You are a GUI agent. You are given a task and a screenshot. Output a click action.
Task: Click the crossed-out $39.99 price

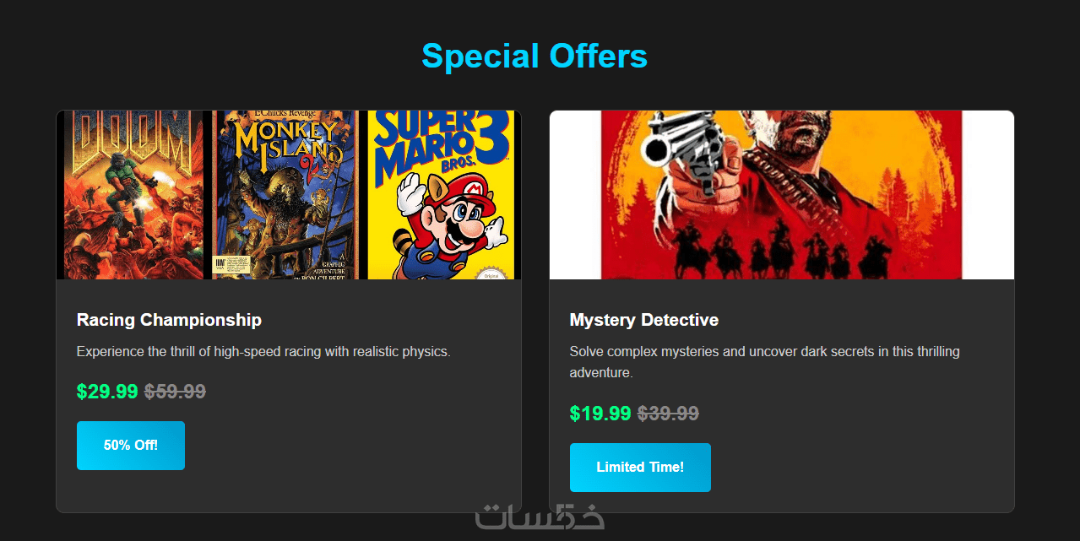(x=668, y=414)
